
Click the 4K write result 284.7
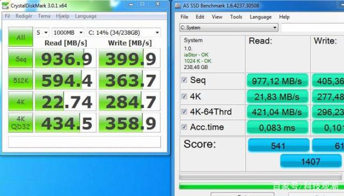[130, 101]
